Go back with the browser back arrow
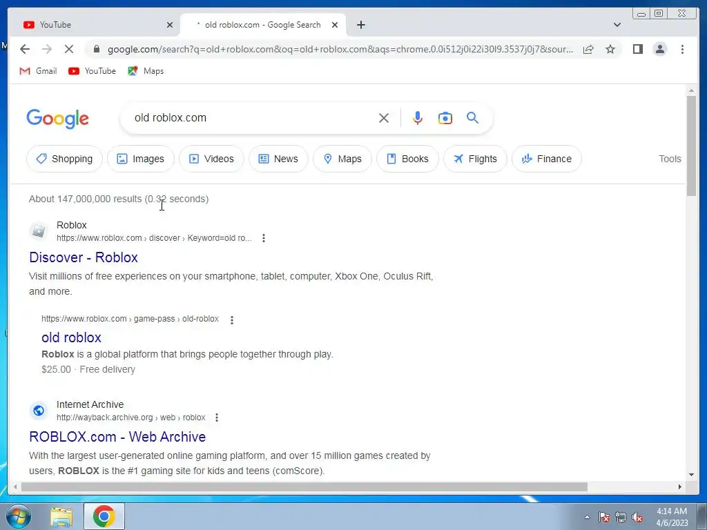The width and height of the screenshot is (707, 530). tap(25, 49)
